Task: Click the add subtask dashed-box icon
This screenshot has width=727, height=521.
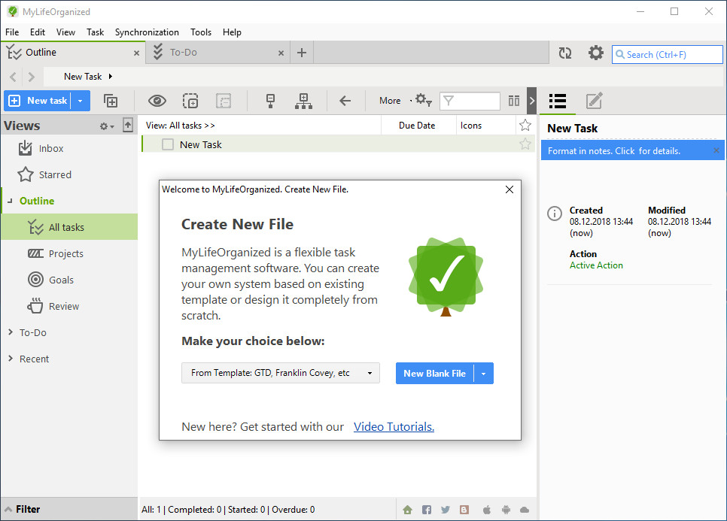Action: (190, 101)
